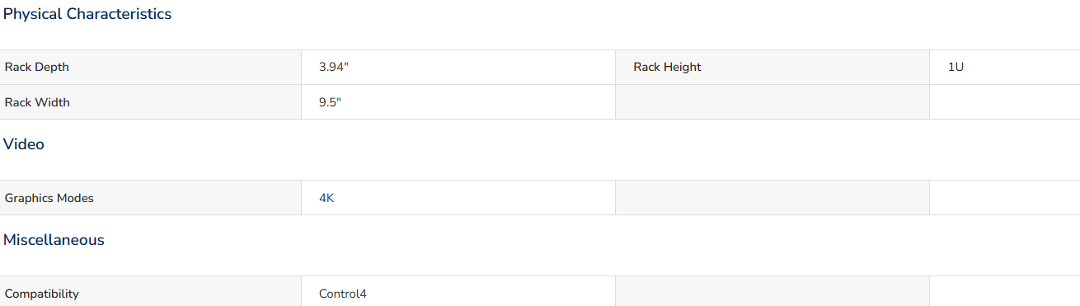Select the empty gray cell in Graphics Modes row
Screen dimensions: 1080x306
(x=772, y=198)
